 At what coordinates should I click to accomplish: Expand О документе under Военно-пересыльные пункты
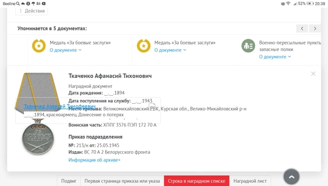pos(275,57)
